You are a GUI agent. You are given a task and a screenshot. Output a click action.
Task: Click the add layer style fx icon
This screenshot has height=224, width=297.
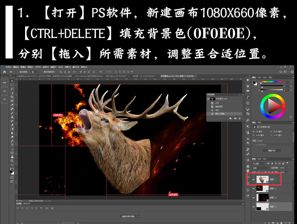pyautogui.click(x=269, y=223)
